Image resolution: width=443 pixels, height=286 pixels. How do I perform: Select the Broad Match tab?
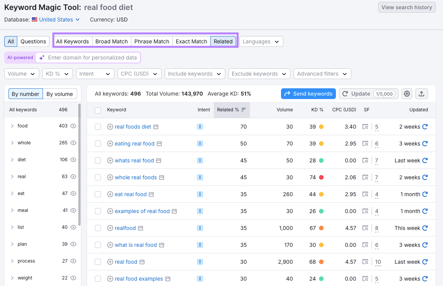111,41
